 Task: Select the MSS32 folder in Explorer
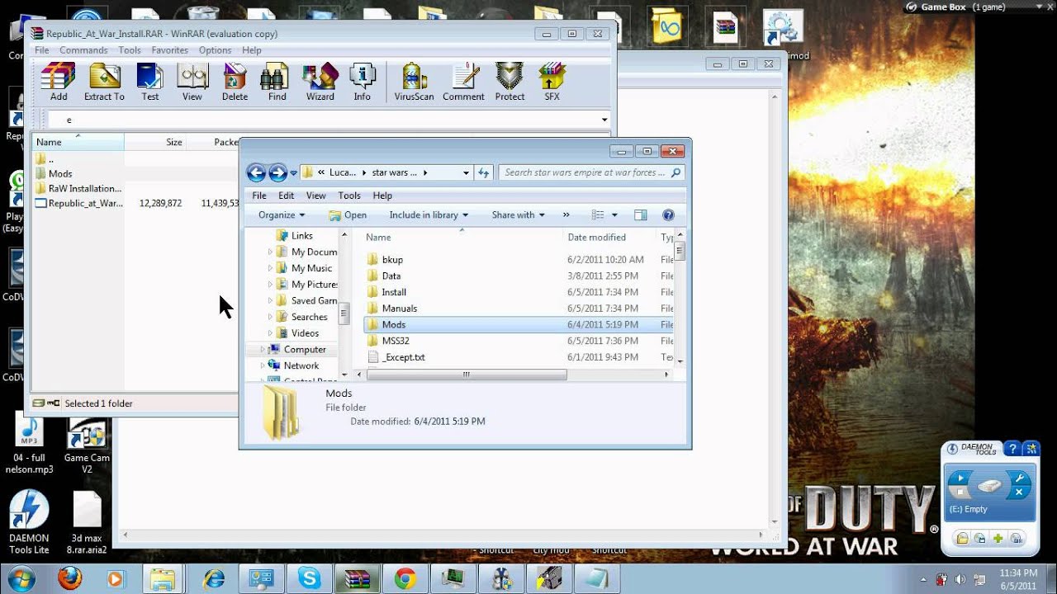pos(396,341)
